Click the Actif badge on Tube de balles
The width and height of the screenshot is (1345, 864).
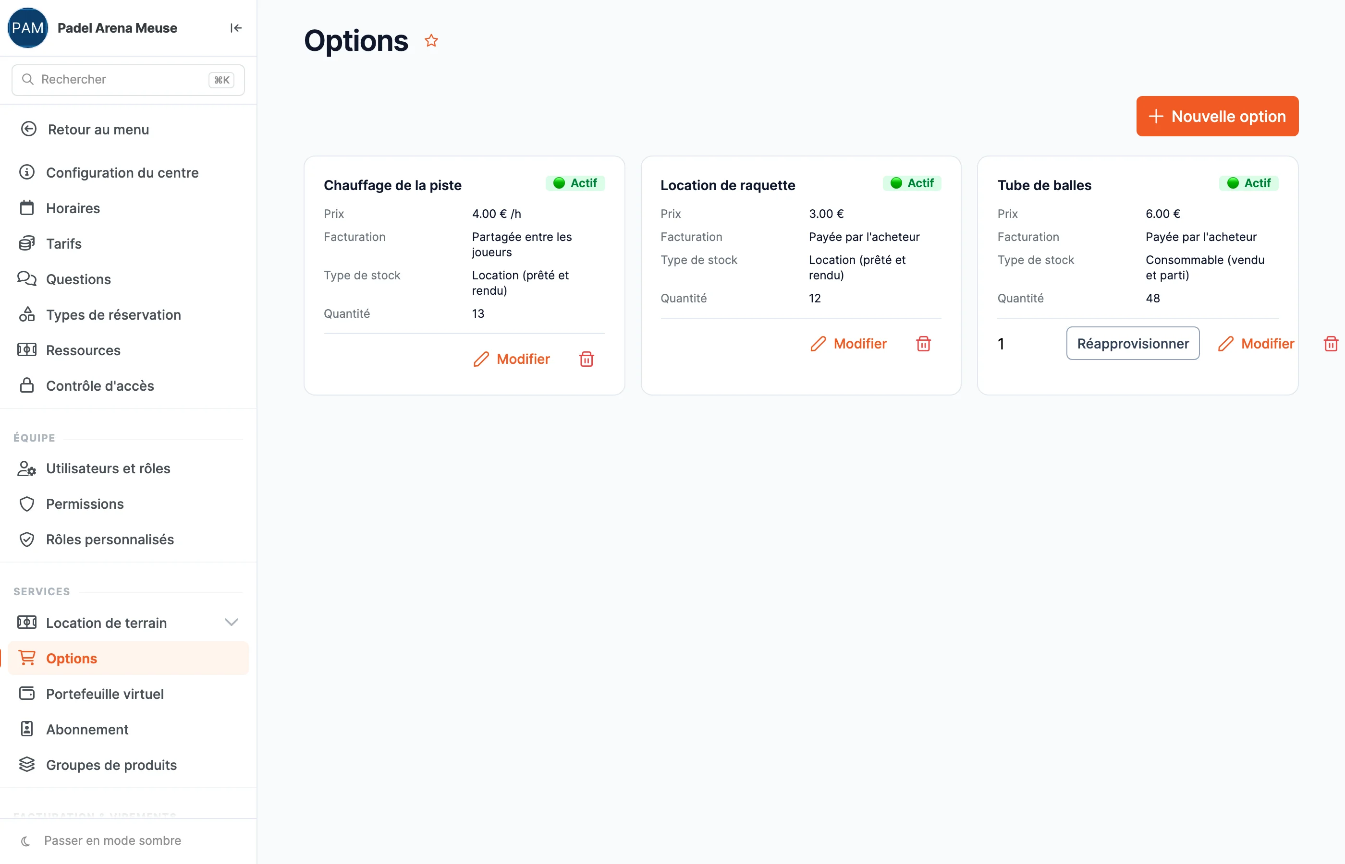[x=1249, y=183]
